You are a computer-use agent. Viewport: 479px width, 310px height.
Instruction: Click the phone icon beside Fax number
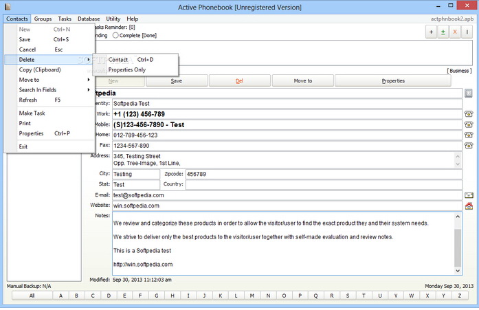pyautogui.click(x=469, y=146)
